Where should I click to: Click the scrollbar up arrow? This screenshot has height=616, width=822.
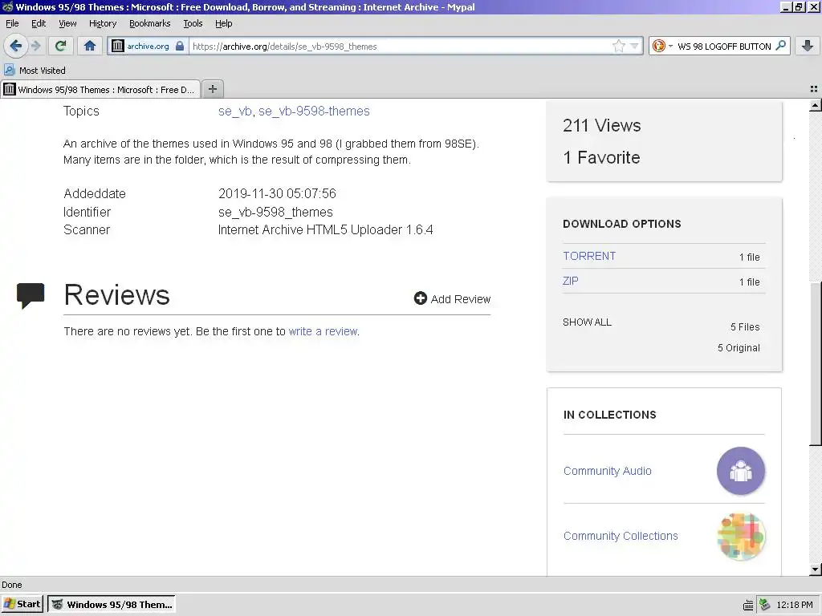pyautogui.click(x=816, y=106)
